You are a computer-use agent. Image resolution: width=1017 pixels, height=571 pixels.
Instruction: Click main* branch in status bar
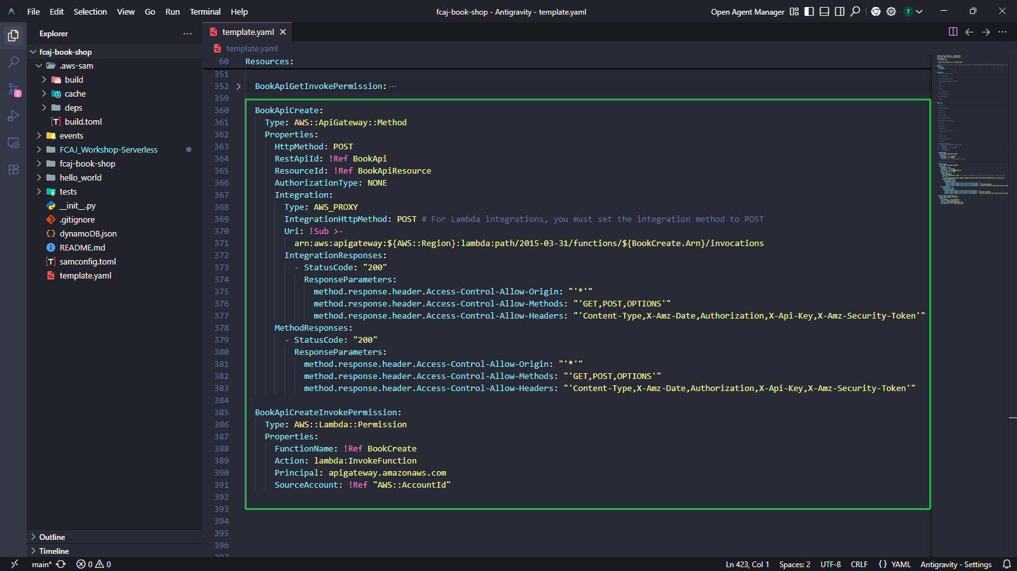tap(41, 565)
